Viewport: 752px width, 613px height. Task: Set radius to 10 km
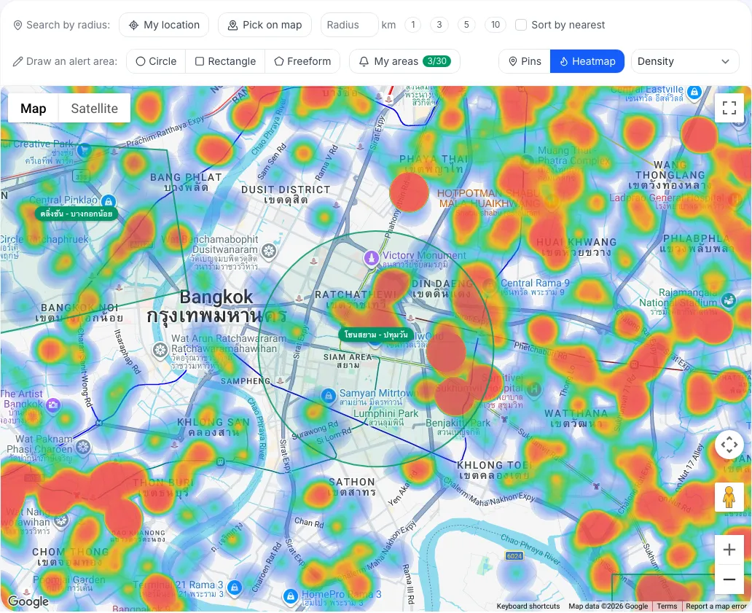496,25
